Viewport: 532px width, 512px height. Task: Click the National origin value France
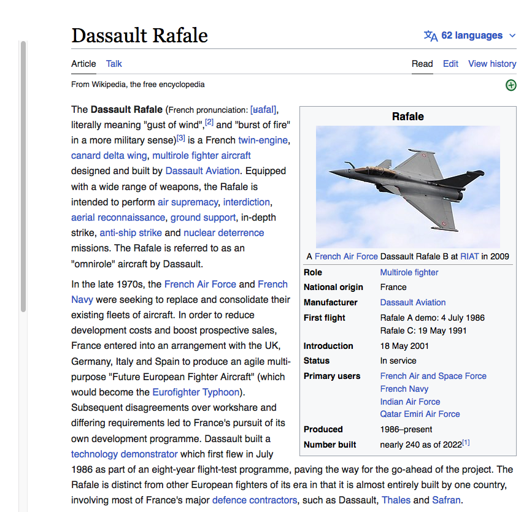(393, 287)
